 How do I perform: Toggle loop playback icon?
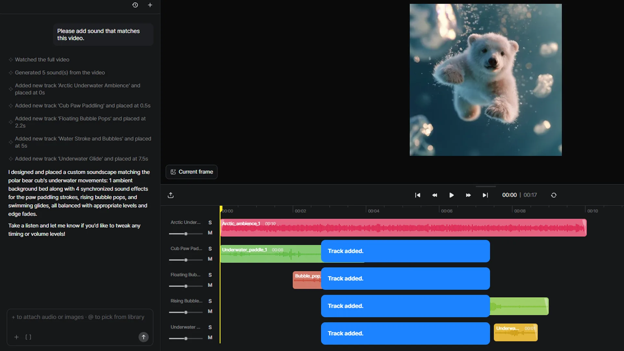[554, 195]
